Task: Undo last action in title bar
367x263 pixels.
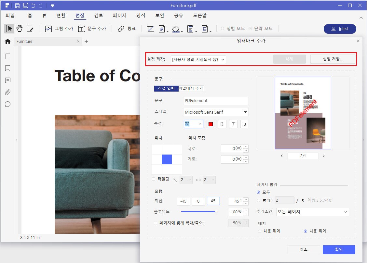Action: point(33,6)
